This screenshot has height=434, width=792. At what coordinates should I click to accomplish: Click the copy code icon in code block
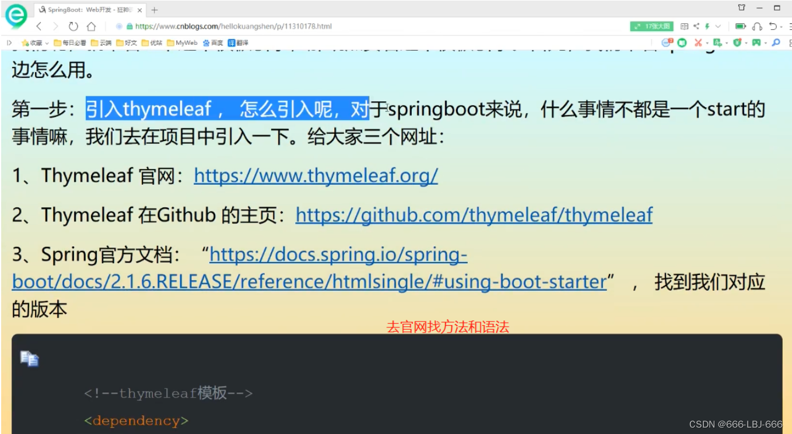click(x=29, y=358)
